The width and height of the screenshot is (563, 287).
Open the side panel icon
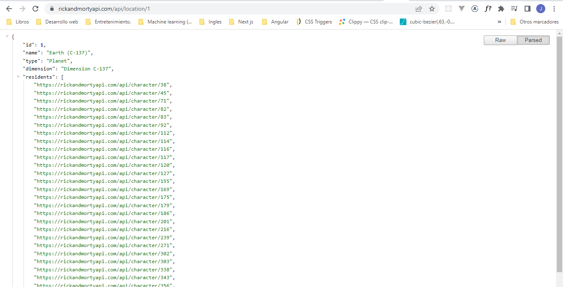click(x=527, y=8)
